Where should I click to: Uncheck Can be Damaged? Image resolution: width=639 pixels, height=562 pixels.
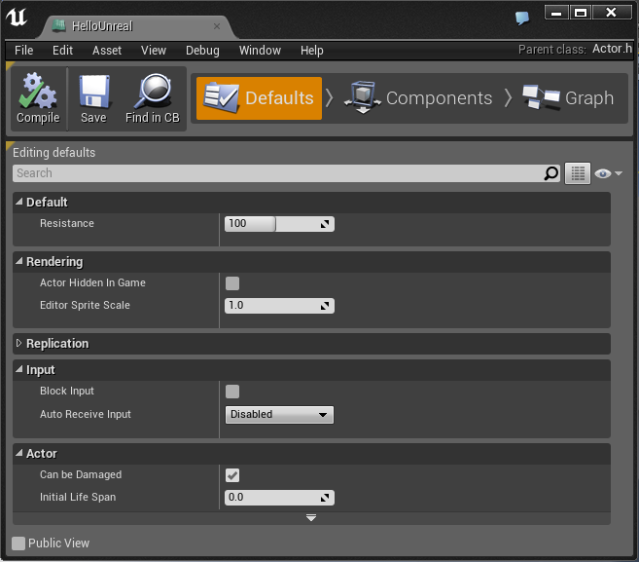232,475
